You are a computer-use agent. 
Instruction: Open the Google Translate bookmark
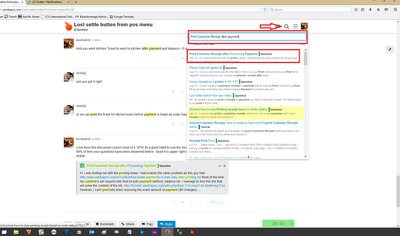point(122,17)
